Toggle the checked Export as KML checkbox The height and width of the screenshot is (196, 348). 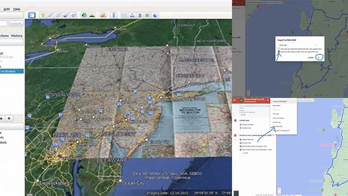click(x=279, y=52)
